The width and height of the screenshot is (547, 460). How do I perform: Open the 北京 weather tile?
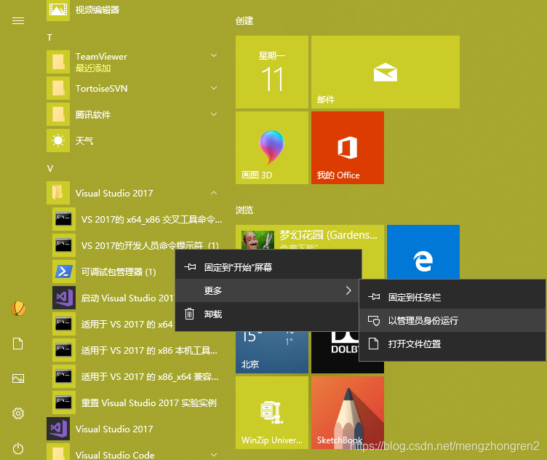(x=272, y=352)
